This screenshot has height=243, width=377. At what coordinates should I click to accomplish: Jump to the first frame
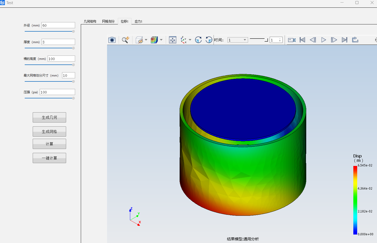pyautogui.click(x=302, y=40)
